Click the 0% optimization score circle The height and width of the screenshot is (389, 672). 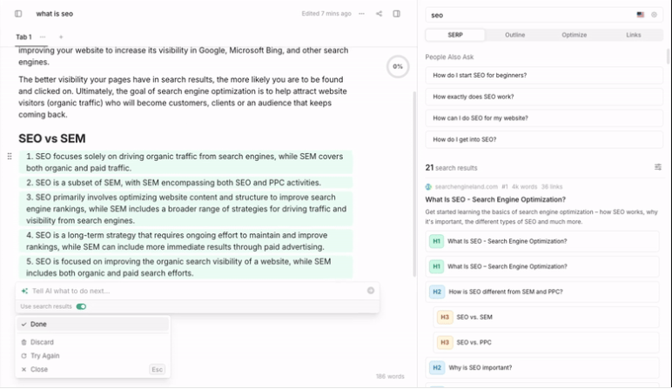click(x=398, y=66)
